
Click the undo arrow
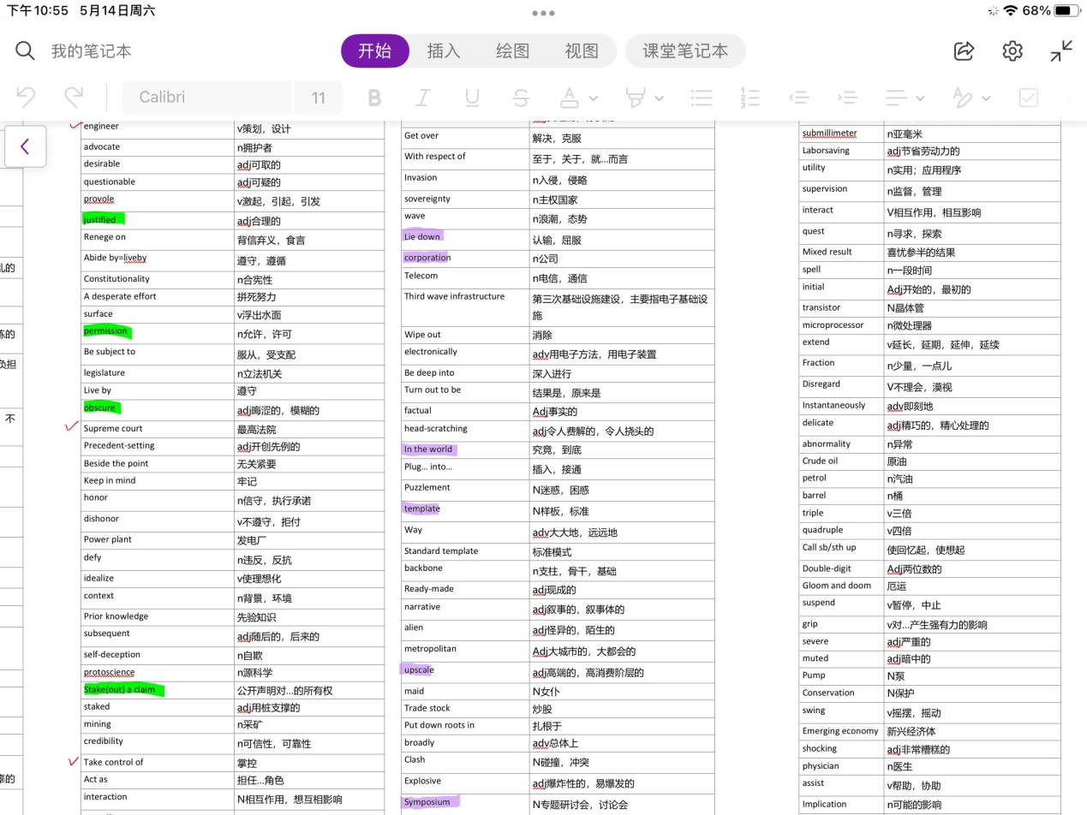click(x=26, y=98)
